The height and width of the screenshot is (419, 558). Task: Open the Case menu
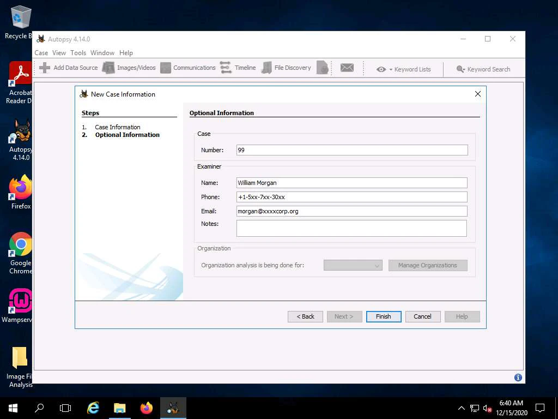point(41,53)
